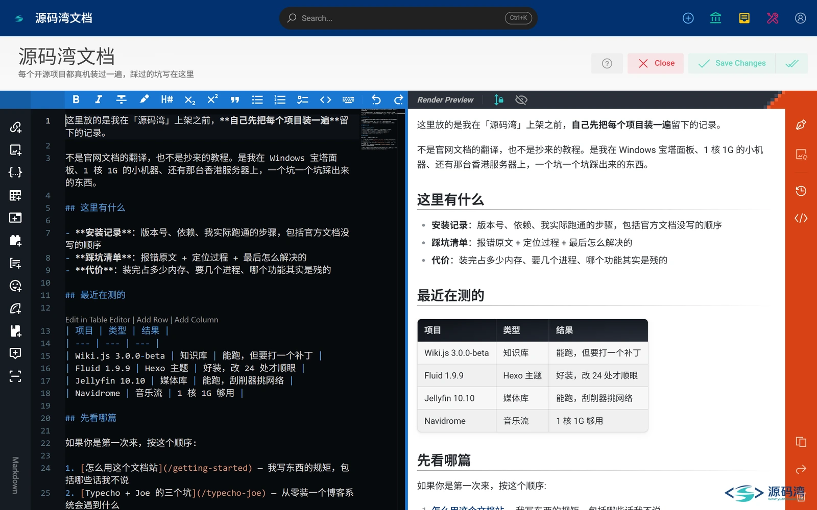The height and width of the screenshot is (510, 817).
Task: Click the duplicate page icon in orange sidebar
Action: (x=801, y=442)
